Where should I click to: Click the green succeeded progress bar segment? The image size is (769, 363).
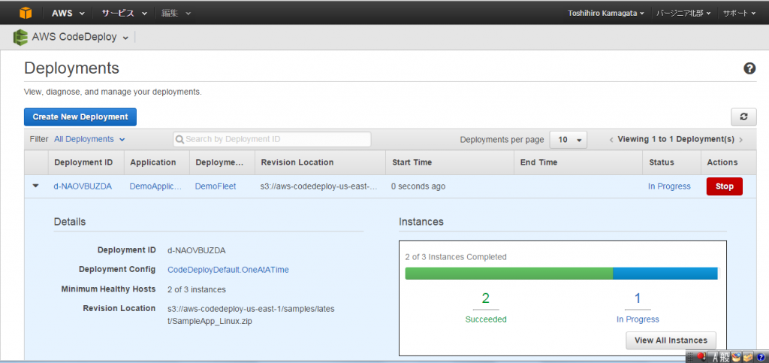click(x=508, y=274)
